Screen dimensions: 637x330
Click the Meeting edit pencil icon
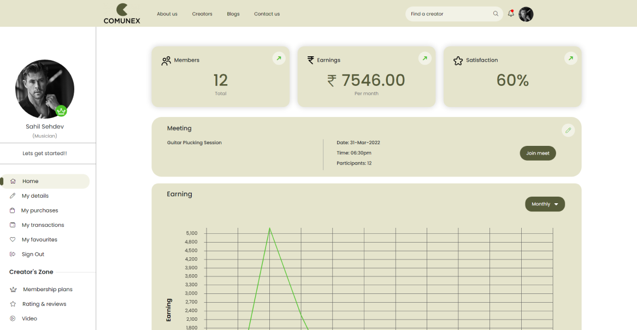tap(568, 130)
